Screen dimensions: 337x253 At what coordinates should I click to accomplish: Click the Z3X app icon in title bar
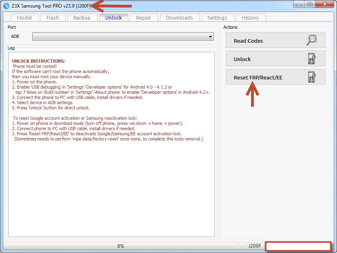coord(6,6)
